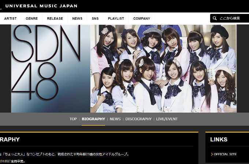The width and height of the screenshot is (249, 164).
Task: Switch to the TOP tab
Action: point(73,119)
